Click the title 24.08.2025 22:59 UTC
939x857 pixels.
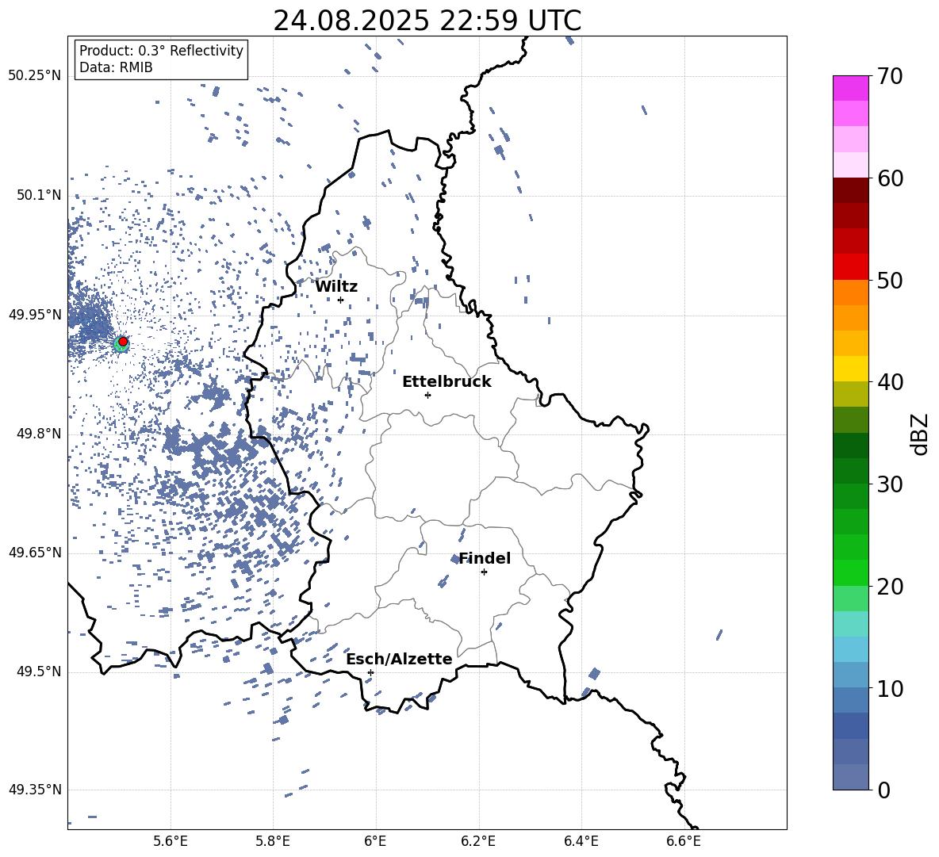tap(427, 21)
